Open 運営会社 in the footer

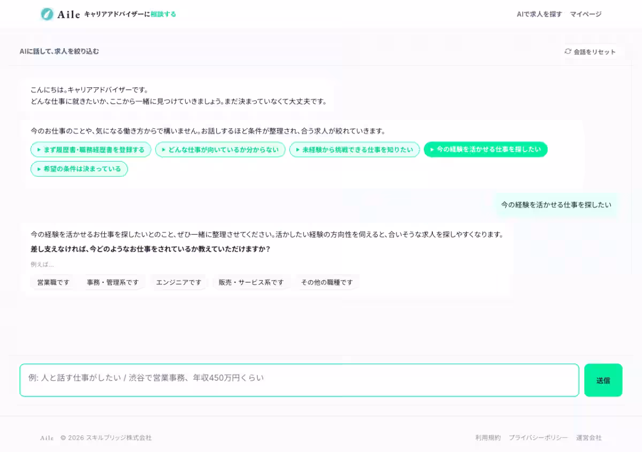click(x=588, y=438)
